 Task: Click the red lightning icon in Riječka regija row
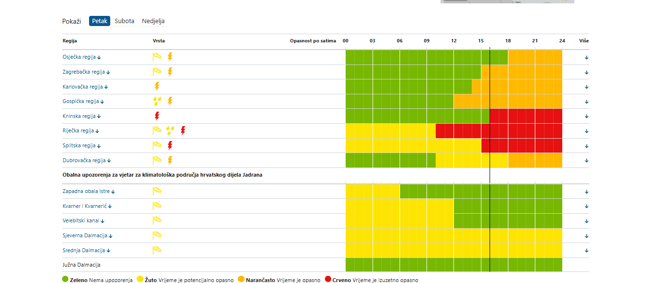[x=183, y=130]
